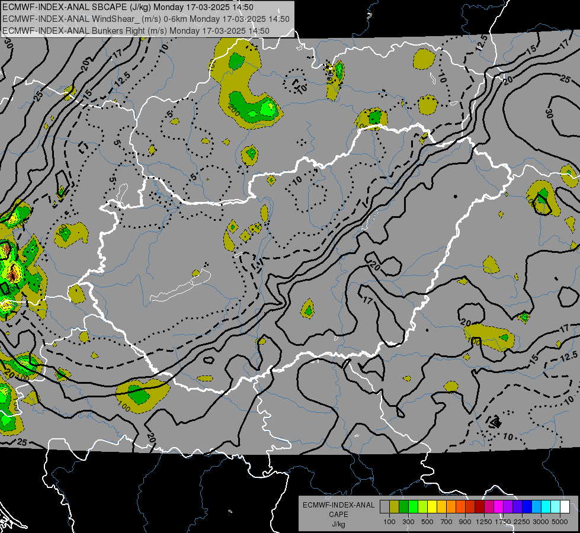Viewport: 580px width, 533px height.
Task: Select the WindShear_ (m/s) 0-6km header line
Action: pyautogui.click(x=146, y=19)
